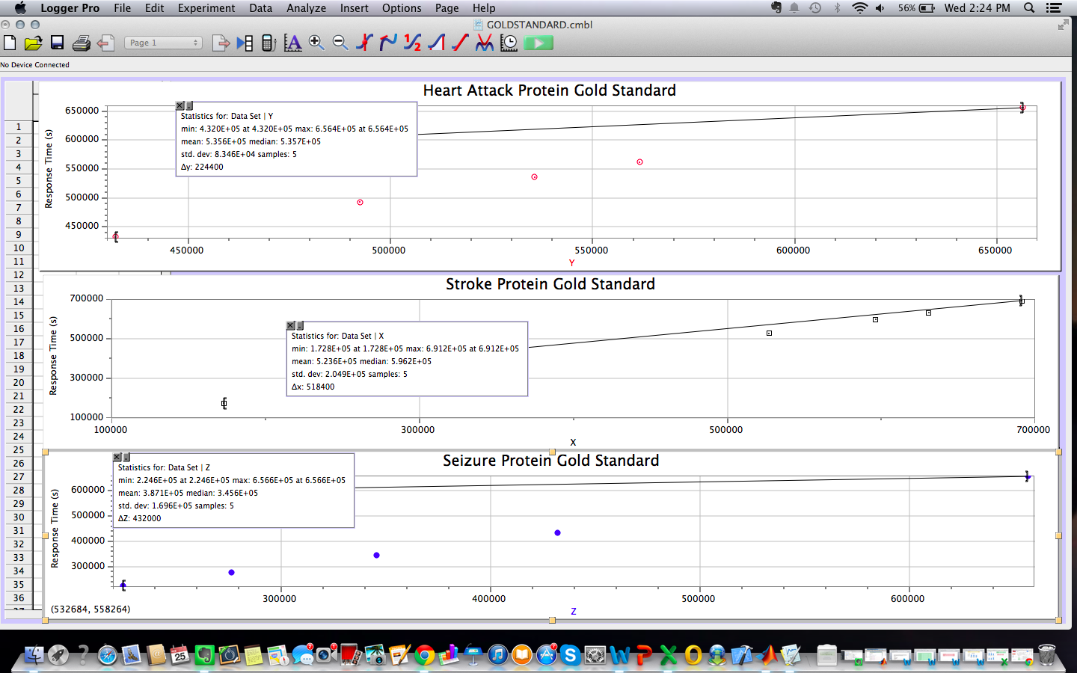
Task: Toggle the Tangent tool
Action: tap(388, 43)
